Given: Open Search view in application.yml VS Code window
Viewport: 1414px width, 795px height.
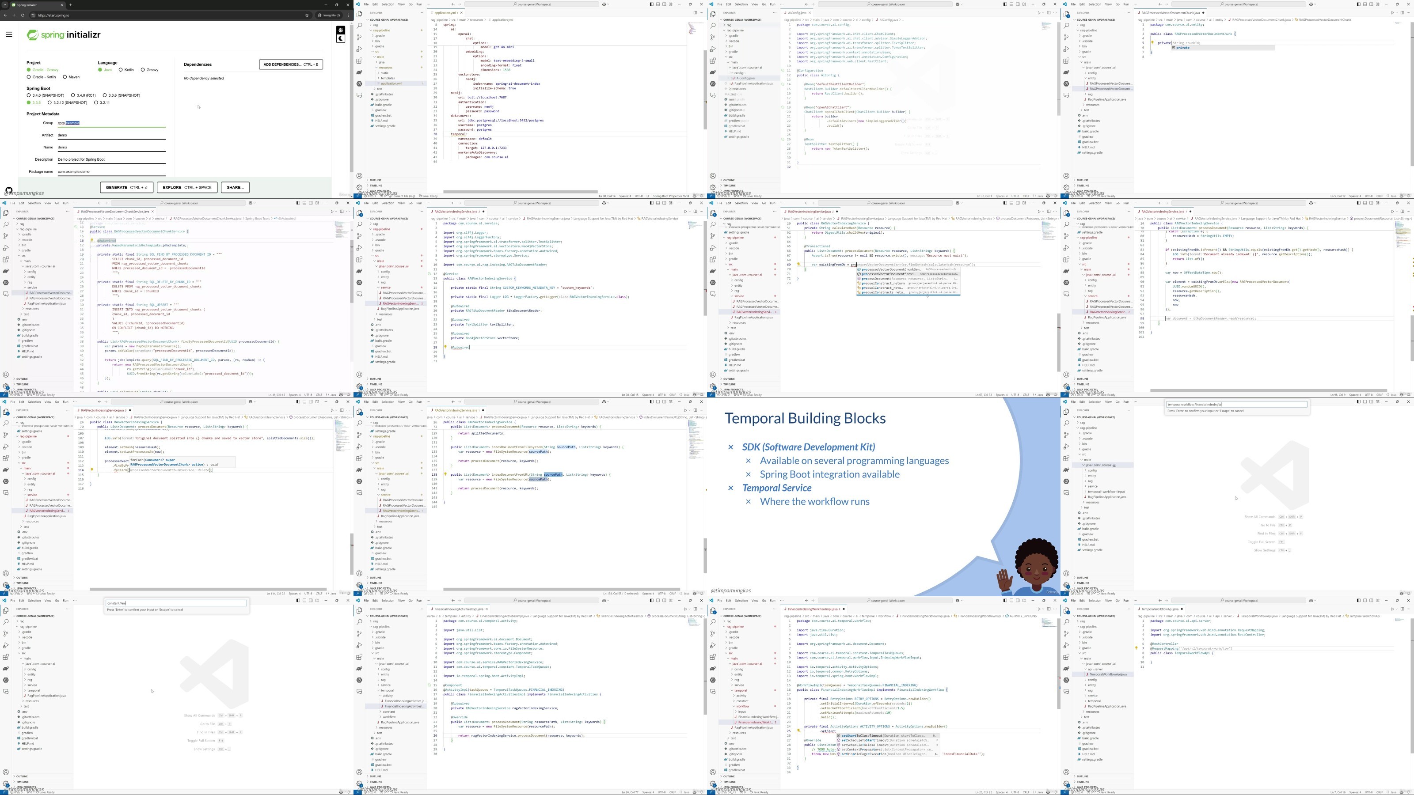Looking at the screenshot, I should tap(360, 25).
